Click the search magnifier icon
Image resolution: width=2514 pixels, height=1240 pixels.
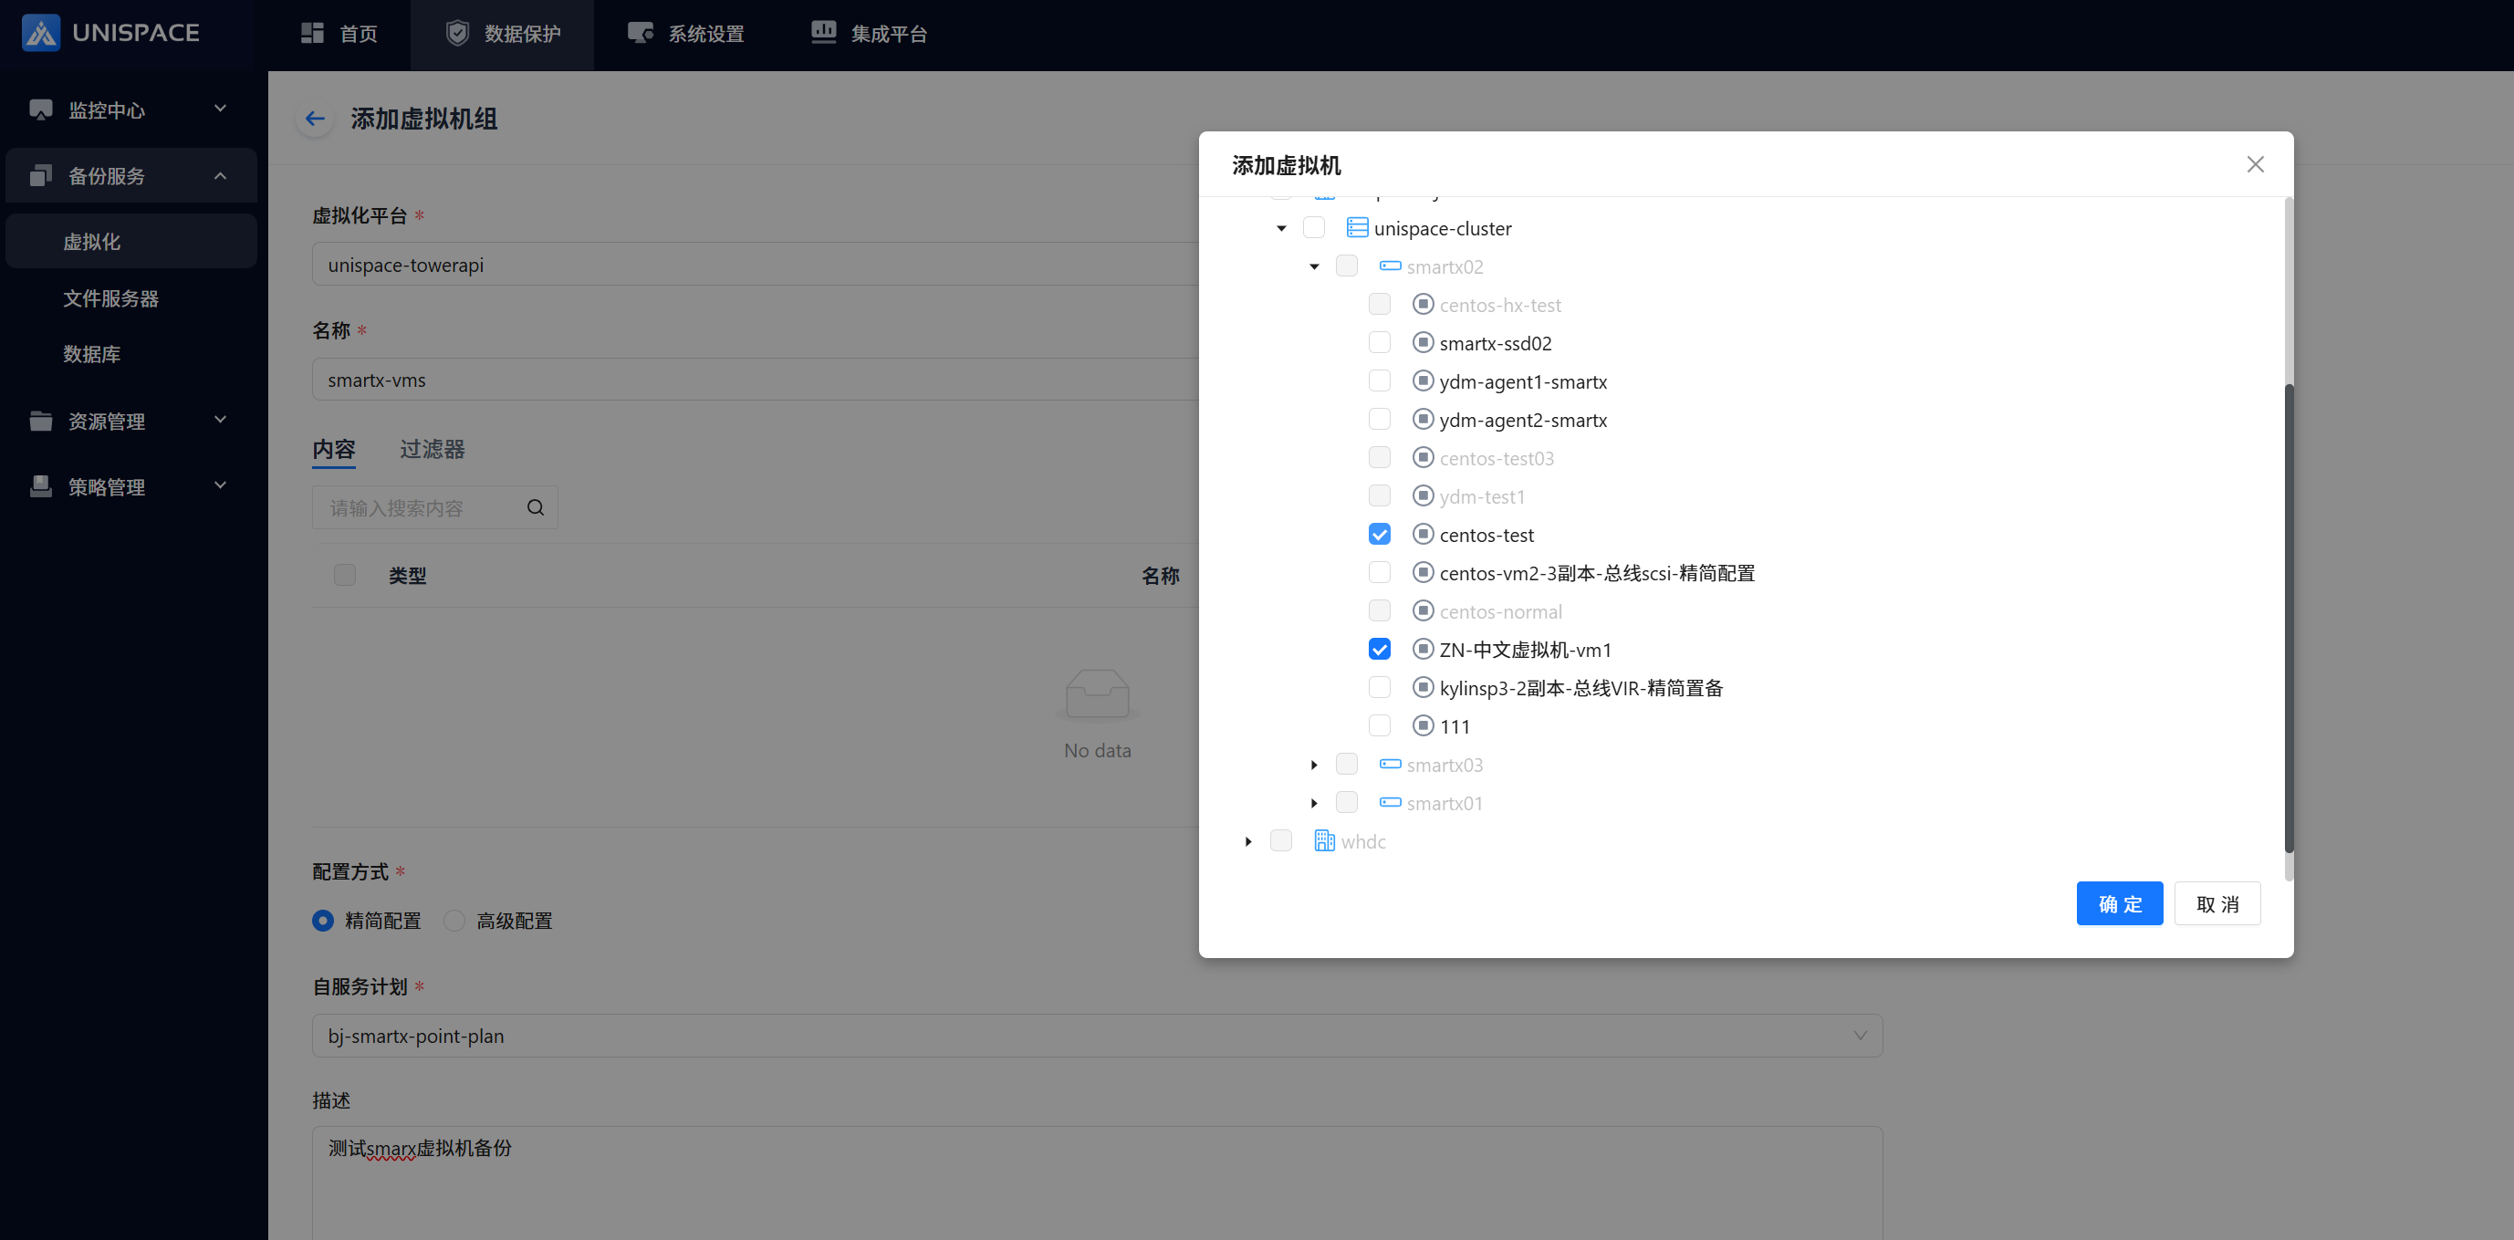tap(535, 507)
